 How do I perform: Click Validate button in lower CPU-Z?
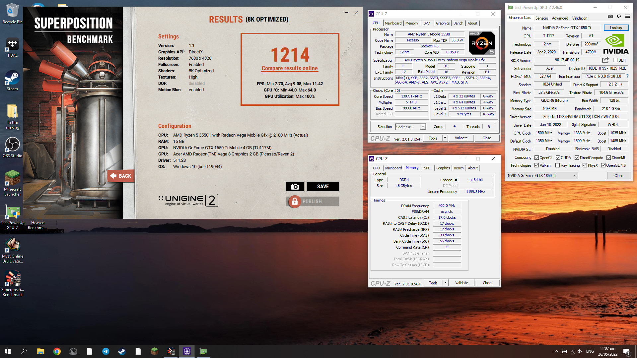(x=461, y=283)
